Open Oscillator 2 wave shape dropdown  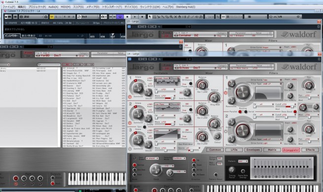click(x=163, y=104)
